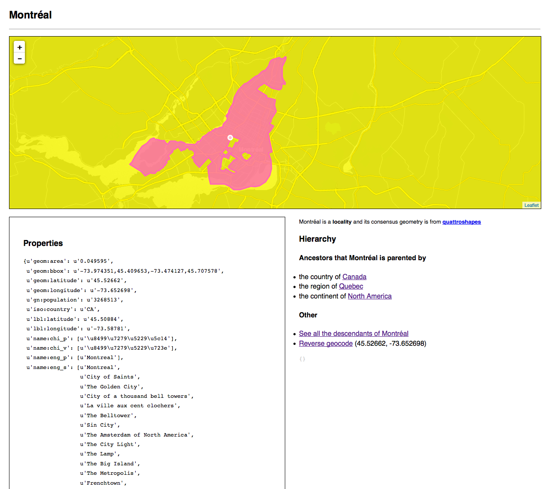Select the name:chi_p line
This screenshot has width=549, height=489.
click(x=102, y=338)
